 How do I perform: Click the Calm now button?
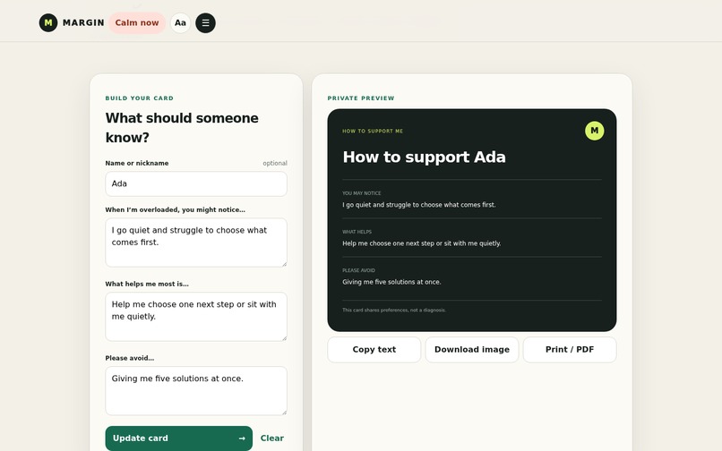click(137, 22)
